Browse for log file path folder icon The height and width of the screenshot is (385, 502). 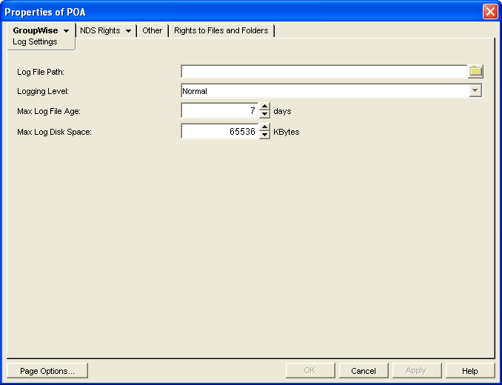coord(476,71)
